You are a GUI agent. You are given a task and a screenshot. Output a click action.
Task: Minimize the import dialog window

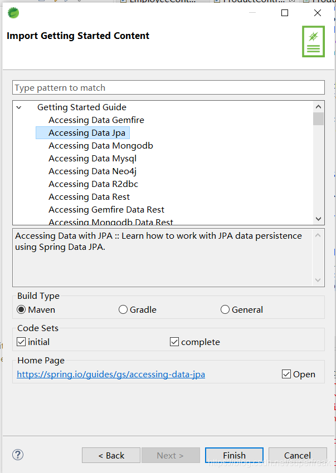click(x=252, y=13)
